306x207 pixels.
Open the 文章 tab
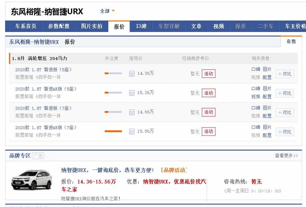click(x=196, y=26)
